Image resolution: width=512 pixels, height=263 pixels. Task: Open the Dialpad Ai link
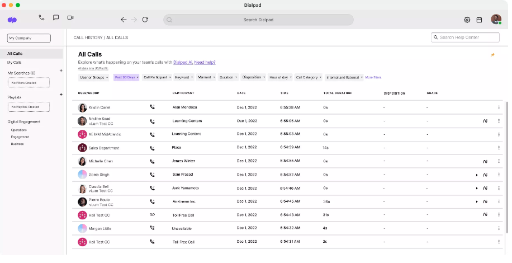(x=183, y=63)
